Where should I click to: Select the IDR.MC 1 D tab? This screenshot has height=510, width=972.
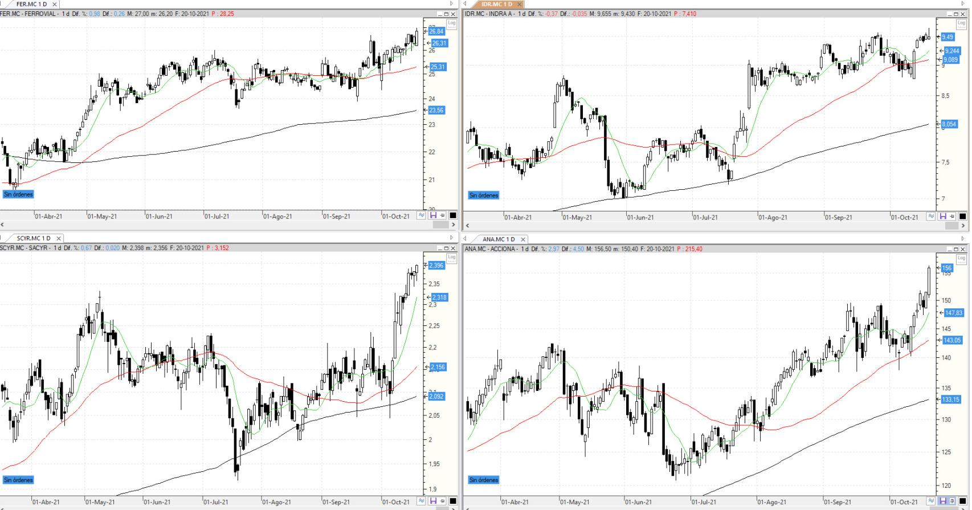click(496, 4)
